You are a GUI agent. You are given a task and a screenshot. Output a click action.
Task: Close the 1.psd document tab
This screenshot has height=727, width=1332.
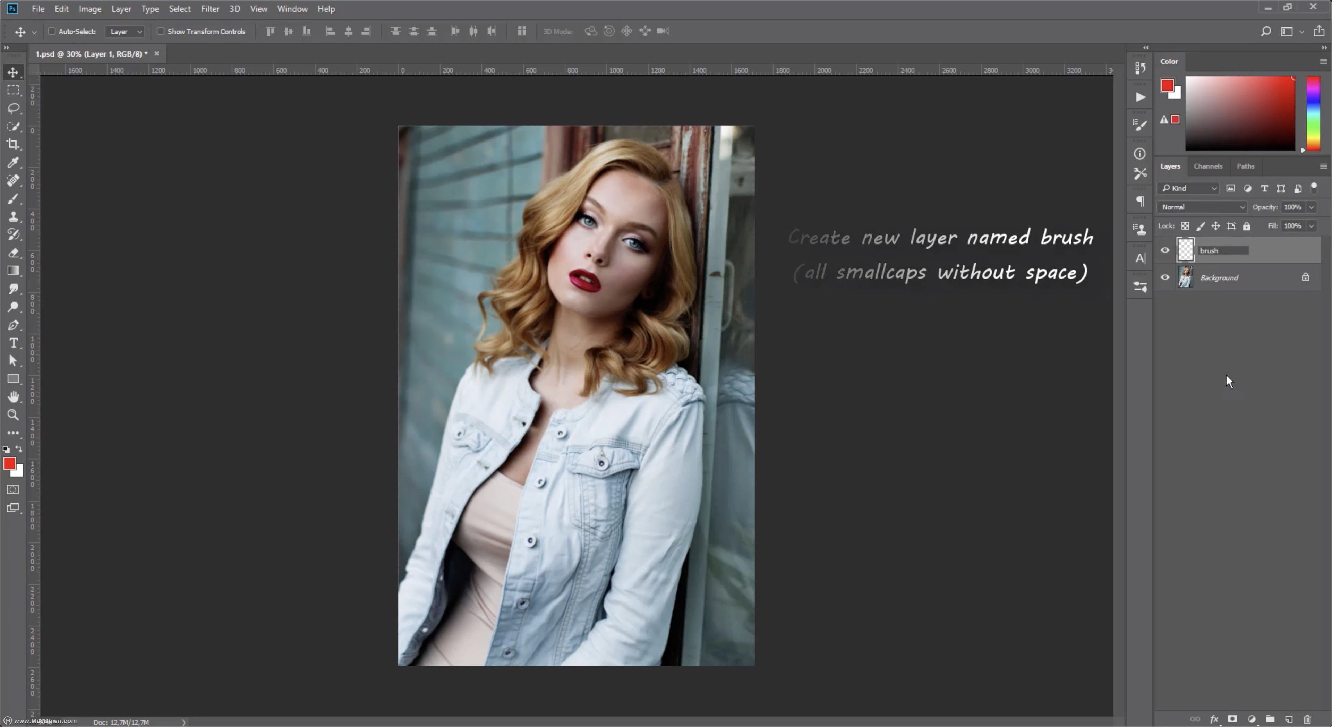pyautogui.click(x=157, y=54)
